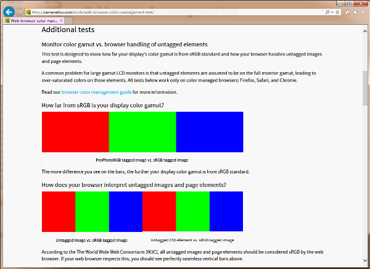Click the wide blue bar in ProPhotoRGB image
Screen dimensions: 370x269
[210, 131]
